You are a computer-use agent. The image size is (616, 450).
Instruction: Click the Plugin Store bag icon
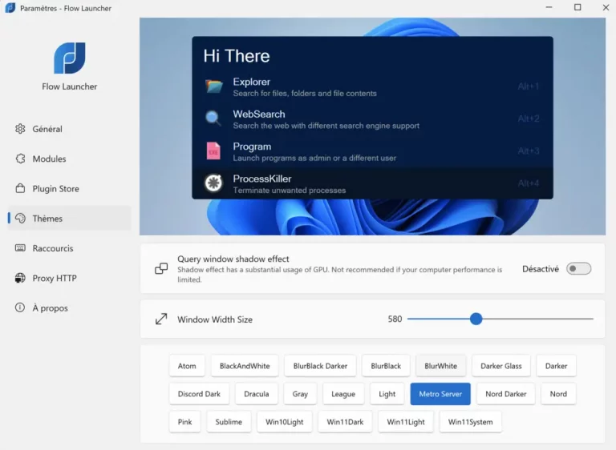point(21,189)
